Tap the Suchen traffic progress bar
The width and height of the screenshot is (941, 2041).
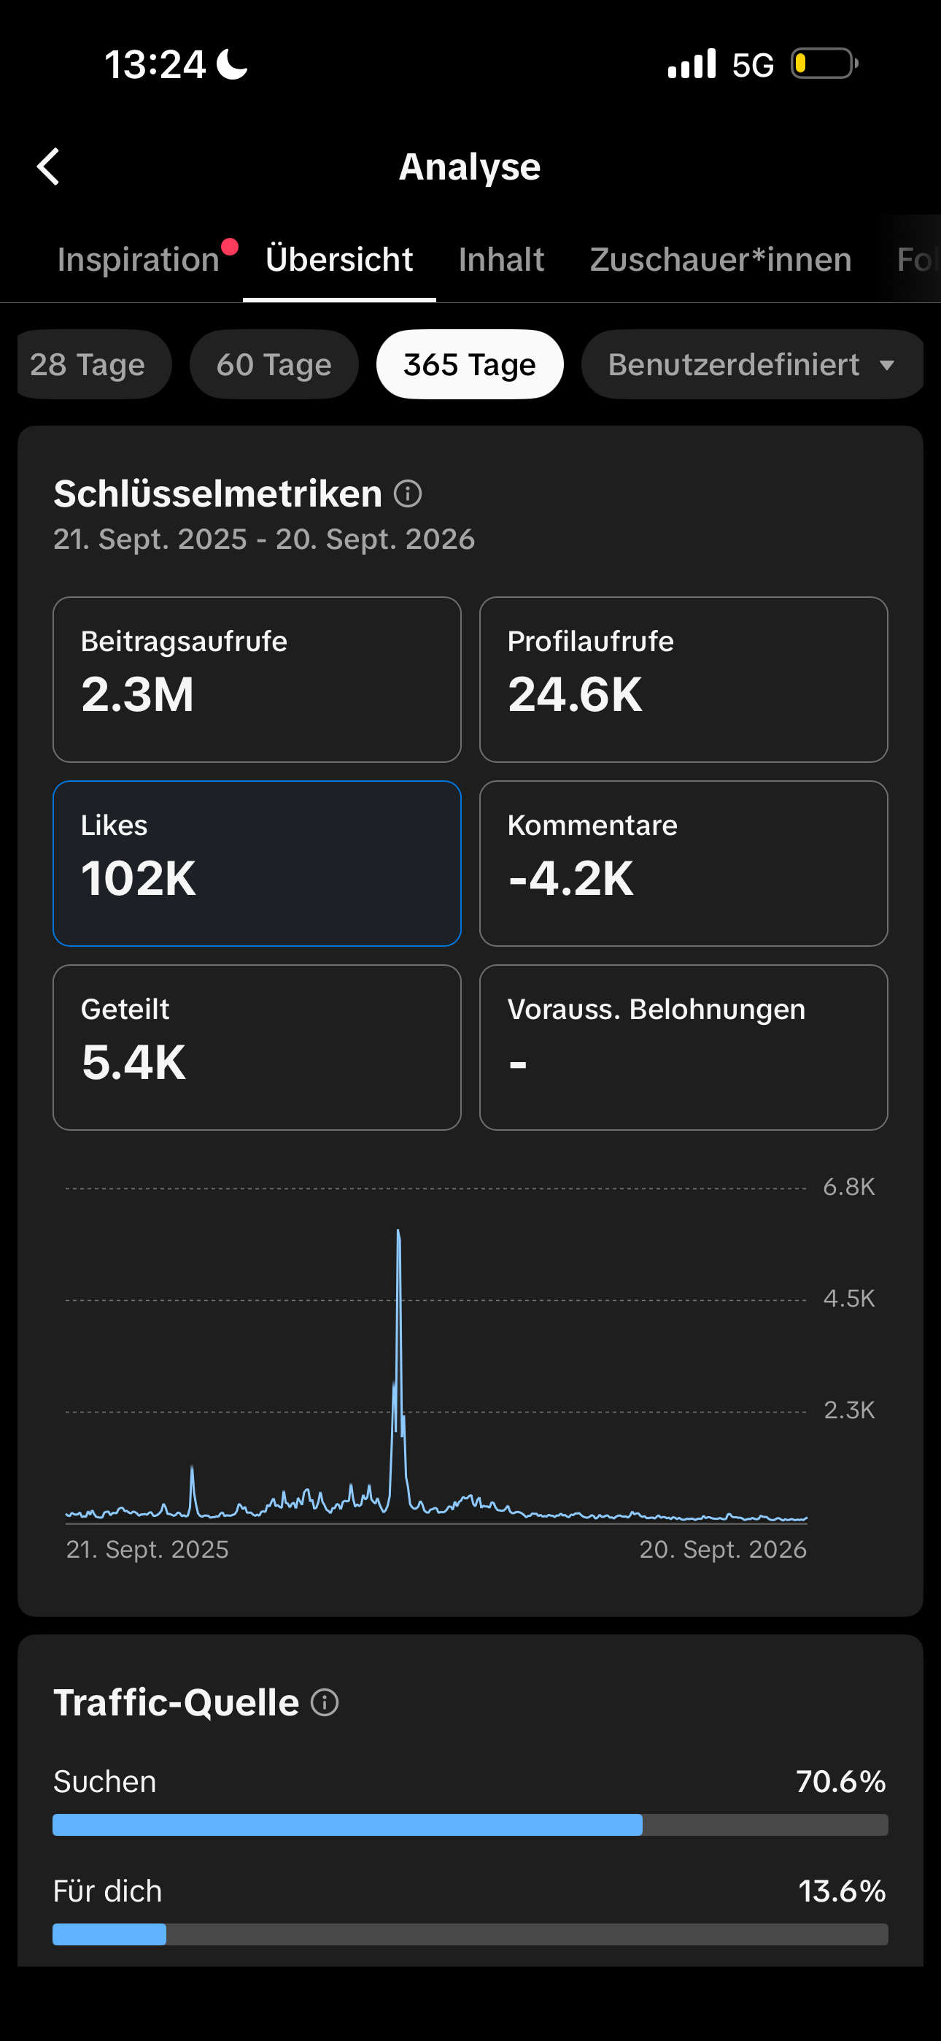[471, 1825]
